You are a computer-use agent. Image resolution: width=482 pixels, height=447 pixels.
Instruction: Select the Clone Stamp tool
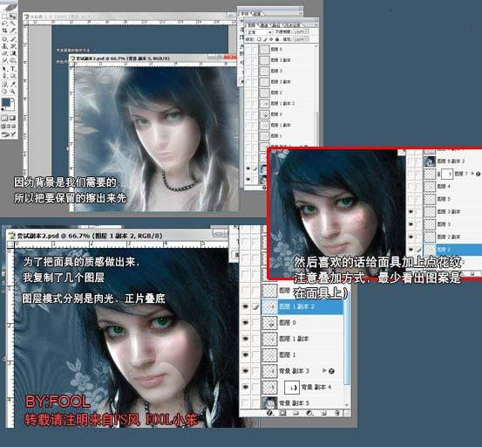(x=4, y=46)
